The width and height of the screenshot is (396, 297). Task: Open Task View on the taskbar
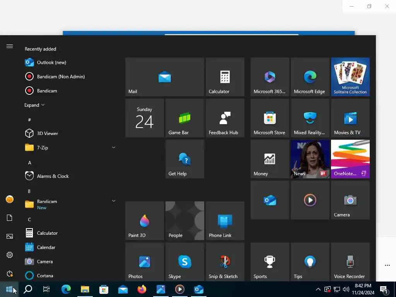point(46,289)
